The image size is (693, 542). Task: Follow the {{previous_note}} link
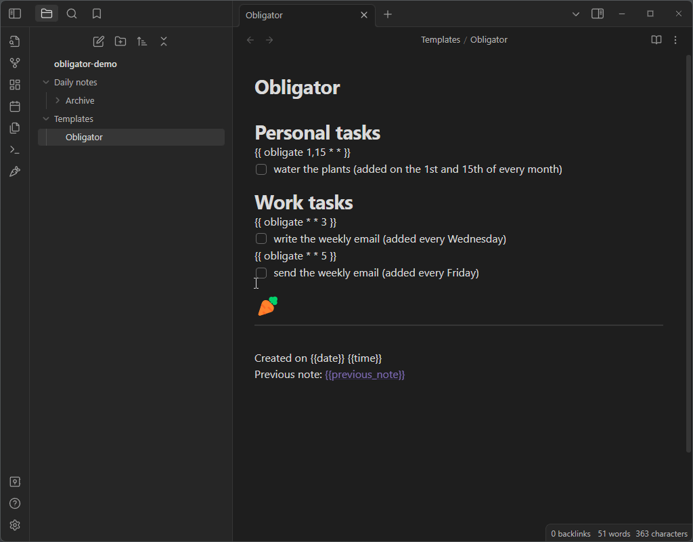365,374
